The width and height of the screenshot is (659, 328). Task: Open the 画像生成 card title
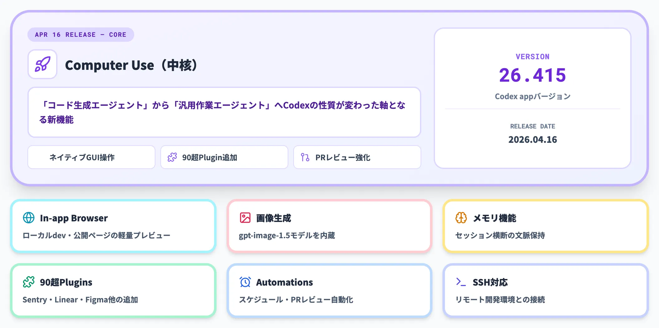tap(273, 218)
